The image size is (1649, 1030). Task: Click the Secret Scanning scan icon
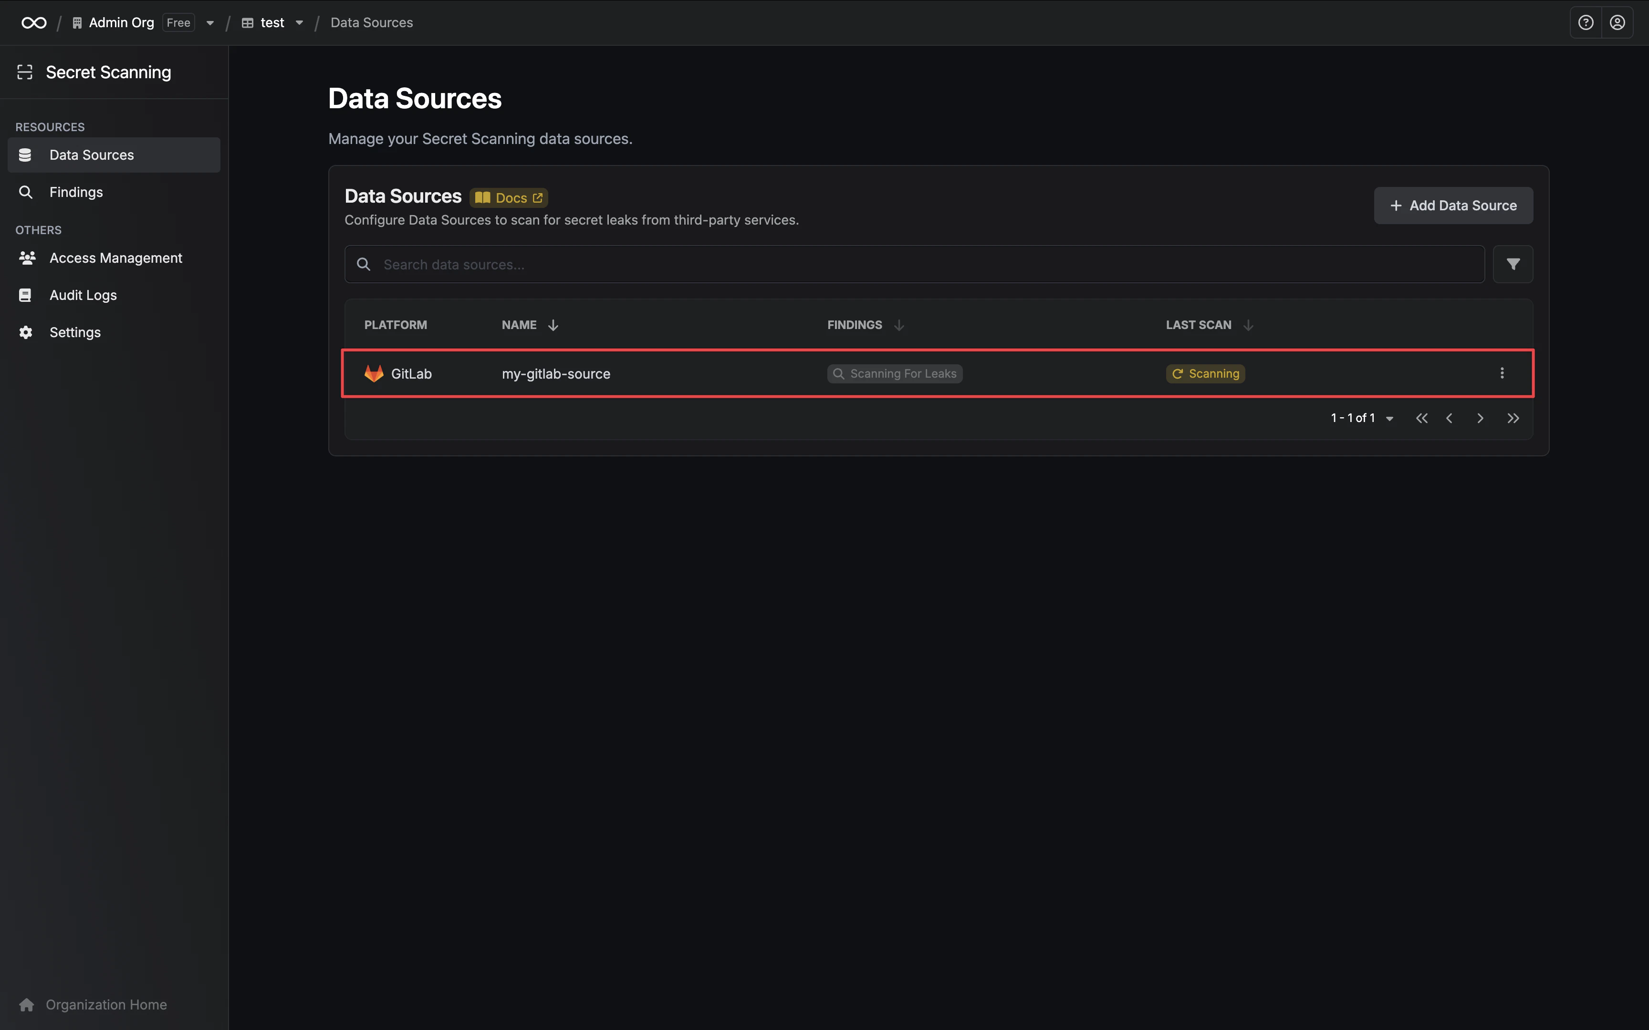tap(25, 72)
